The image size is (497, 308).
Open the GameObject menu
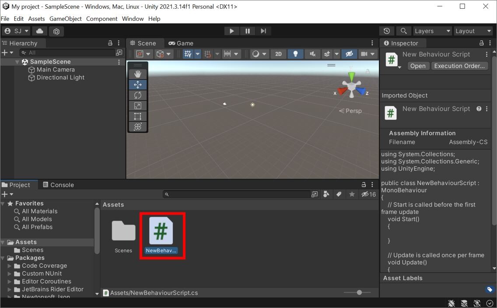pyautogui.click(x=66, y=19)
